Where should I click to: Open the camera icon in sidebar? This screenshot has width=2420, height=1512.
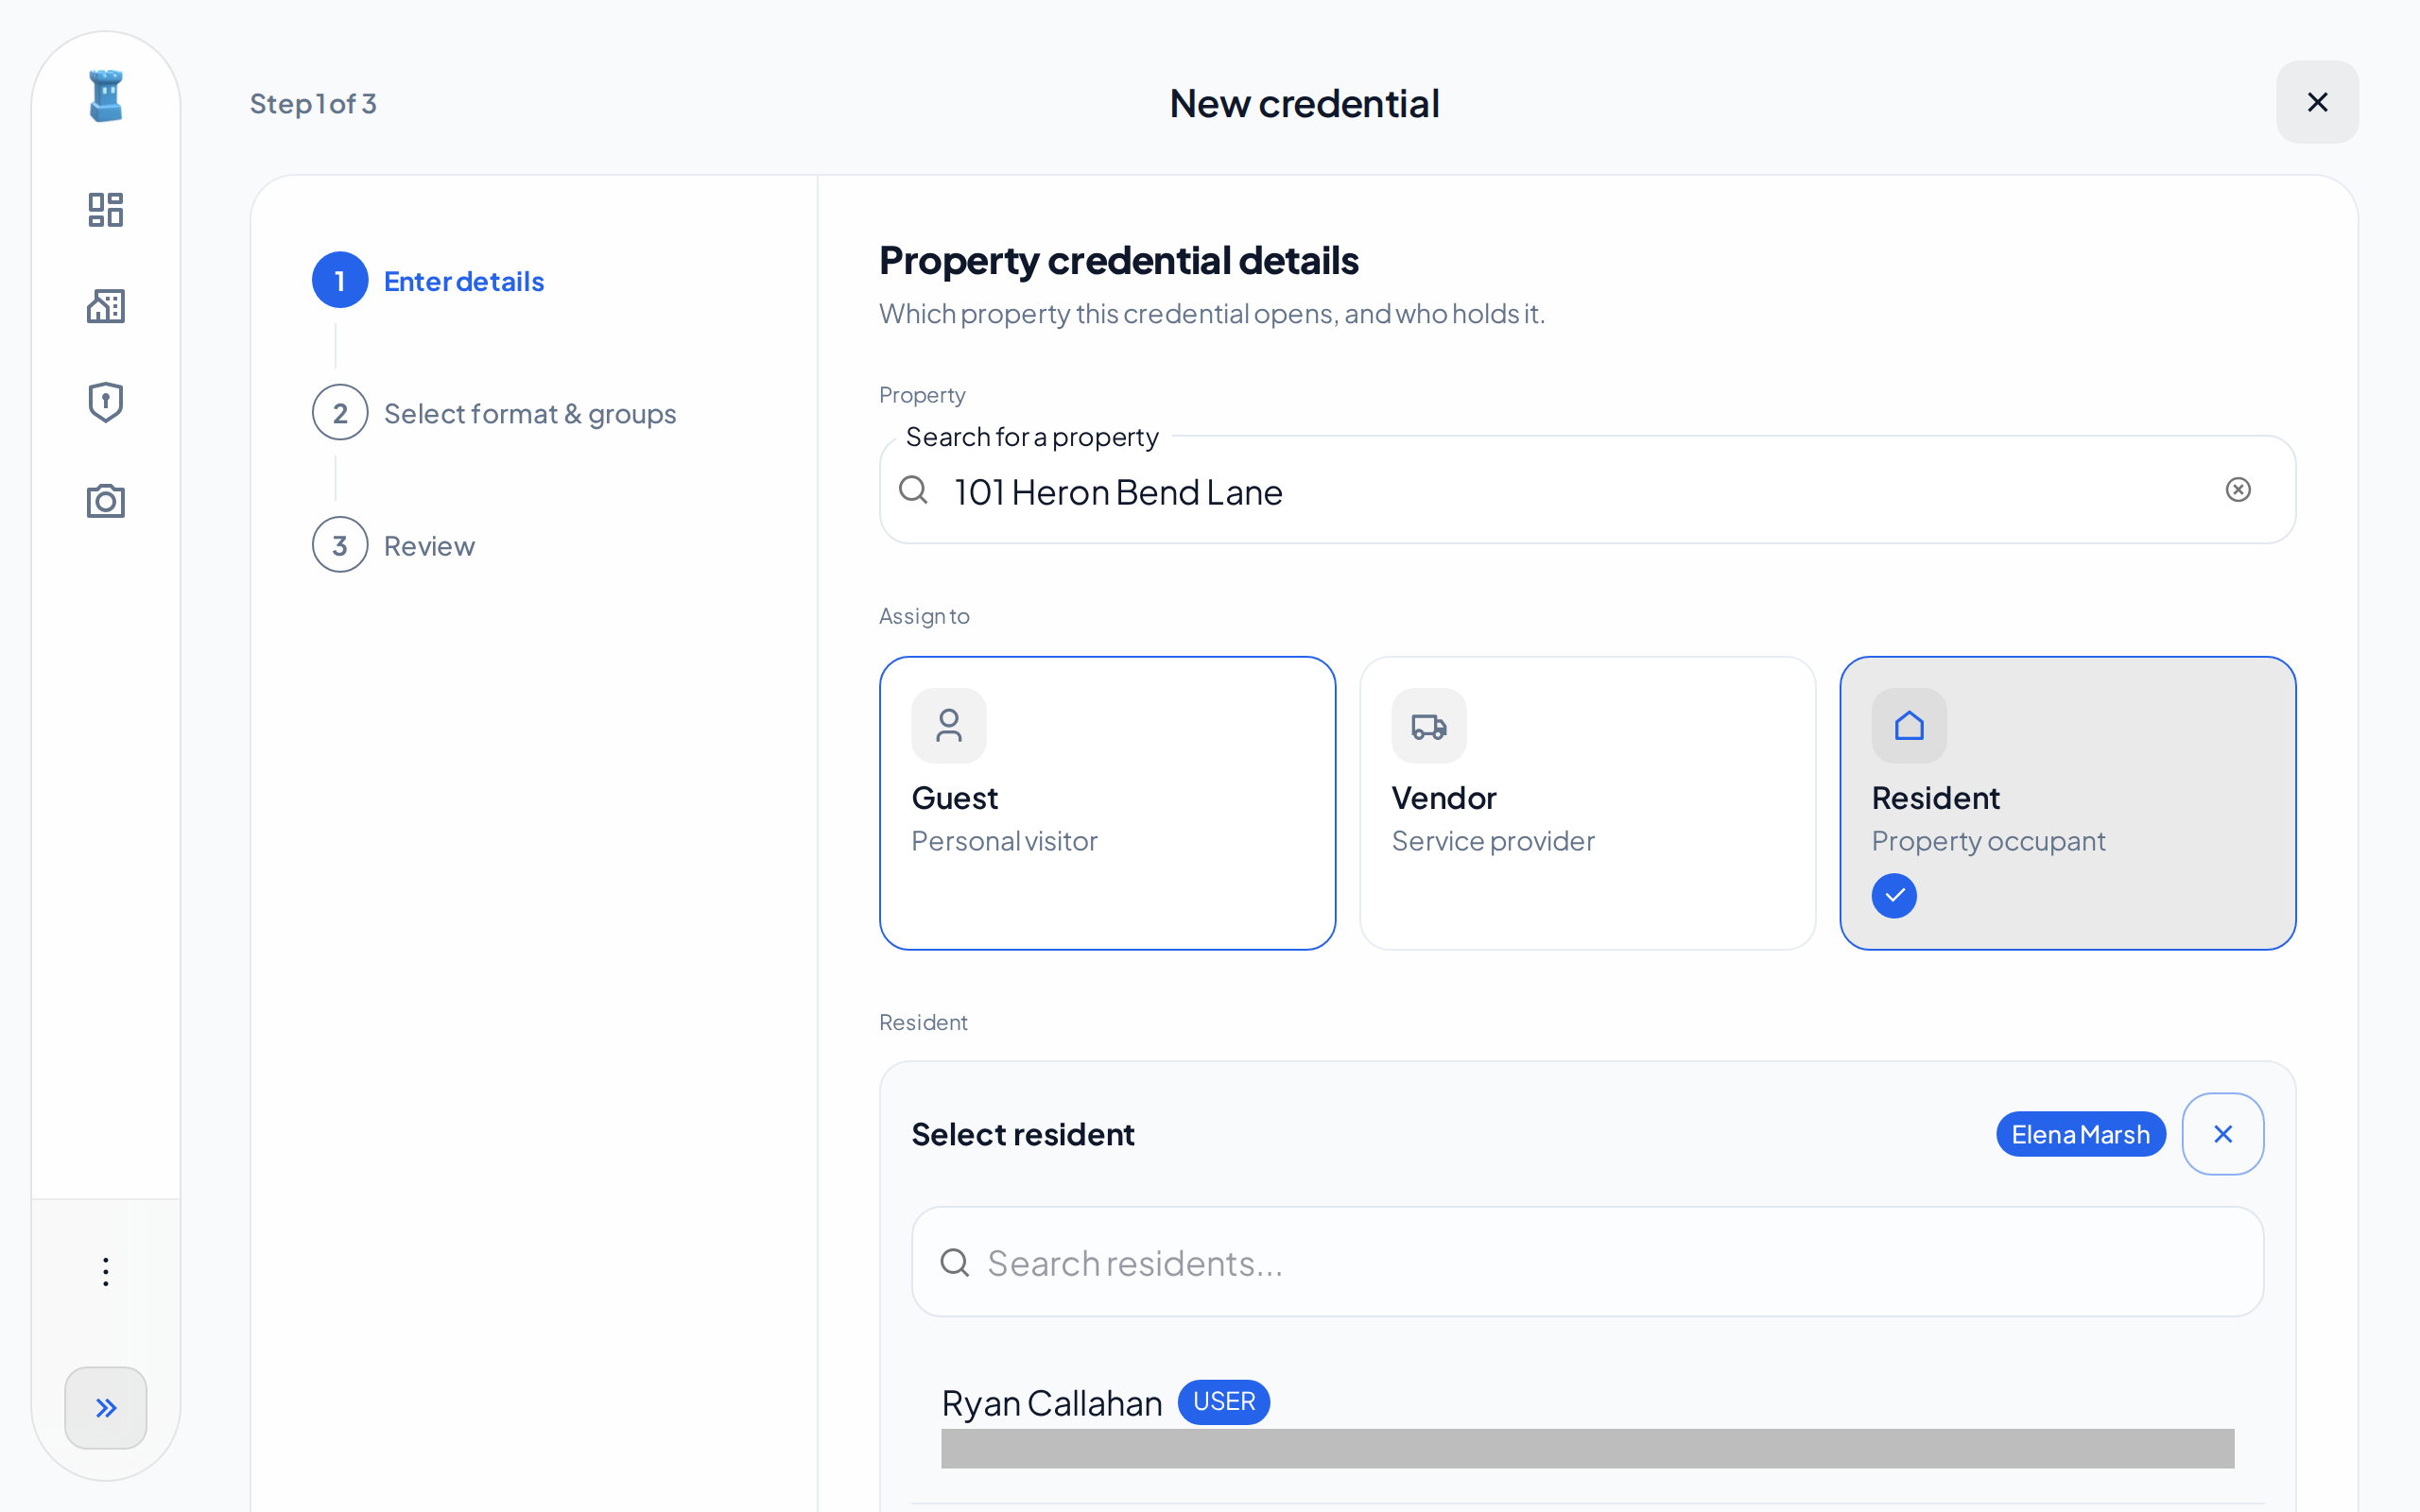[106, 500]
